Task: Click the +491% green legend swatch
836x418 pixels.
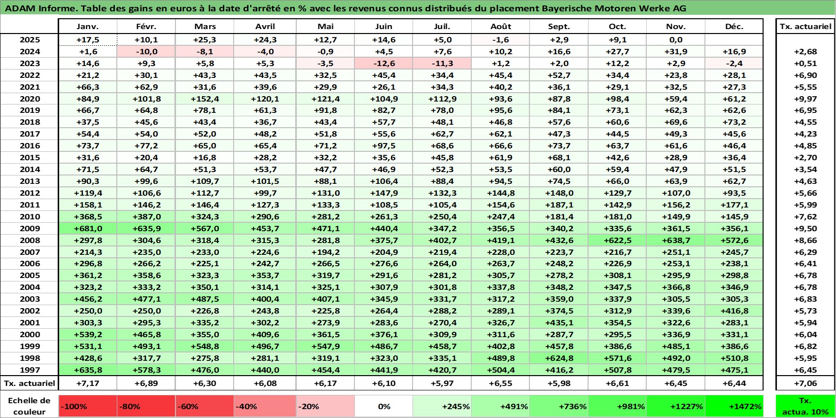Action: [501, 406]
